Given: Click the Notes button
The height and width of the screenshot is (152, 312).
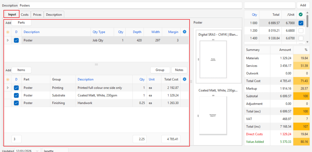Looking at the screenshot, I should (179, 70).
